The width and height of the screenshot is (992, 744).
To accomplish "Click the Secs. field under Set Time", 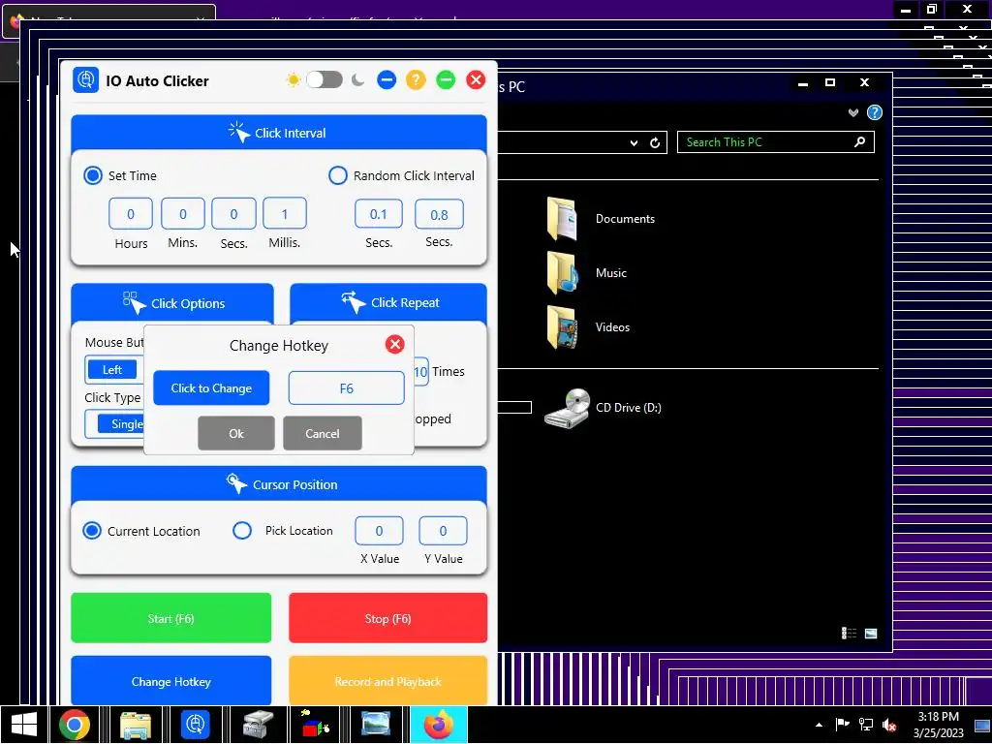I will click(234, 214).
